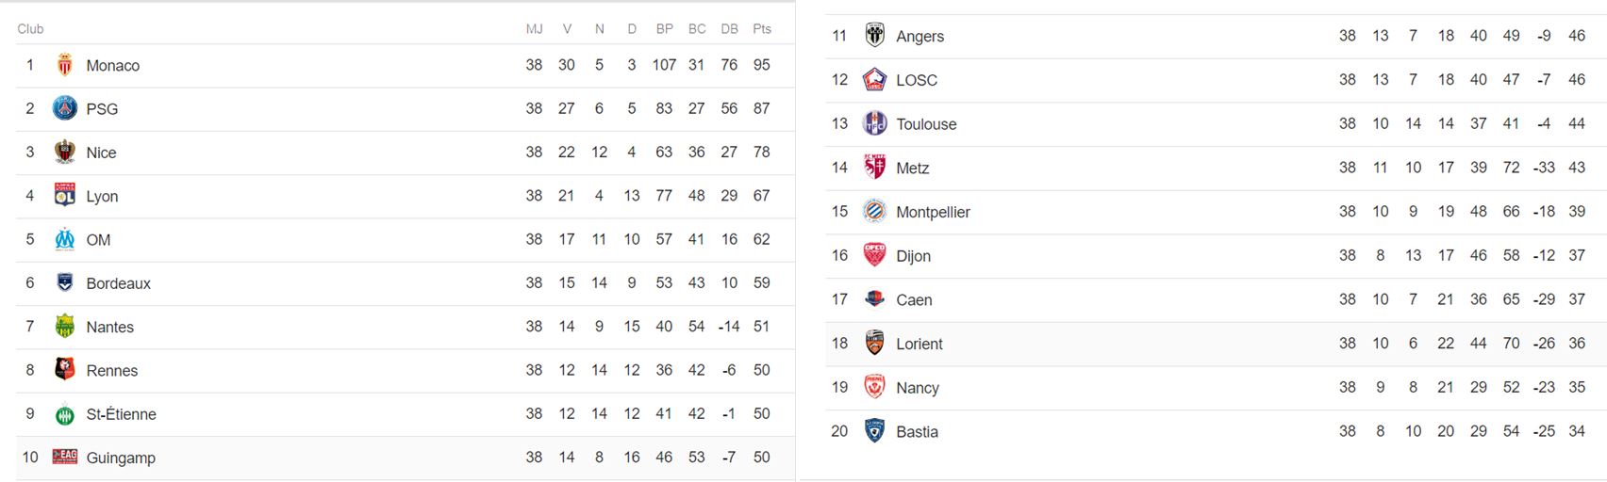Open the Lyon club badge
1607x482 pixels.
pos(64,195)
